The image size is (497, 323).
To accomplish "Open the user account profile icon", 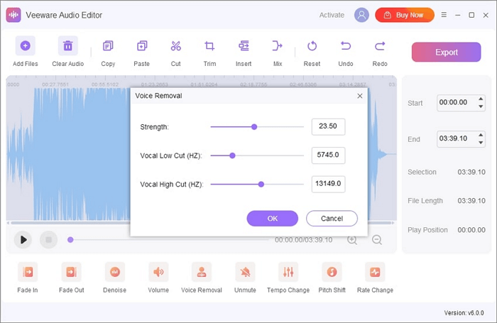I will 361,15.
